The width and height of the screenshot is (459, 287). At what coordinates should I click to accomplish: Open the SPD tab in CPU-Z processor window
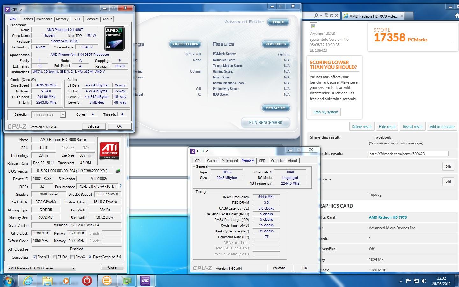point(77,19)
